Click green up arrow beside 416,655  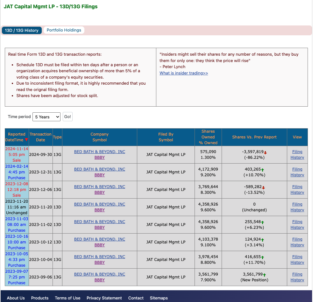(263, 257)
